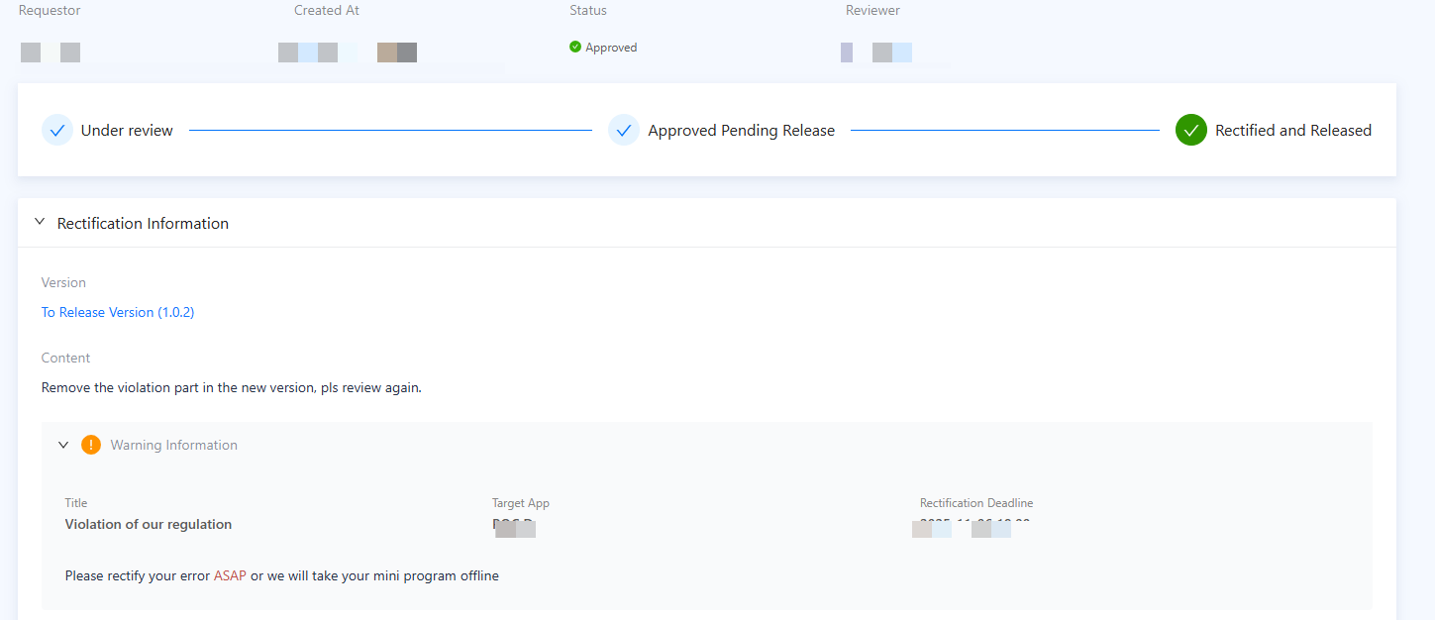Click the Approved Pending Release checkmark icon
Image resolution: width=1435 pixels, height=620 pixels.
pos(624,130)
